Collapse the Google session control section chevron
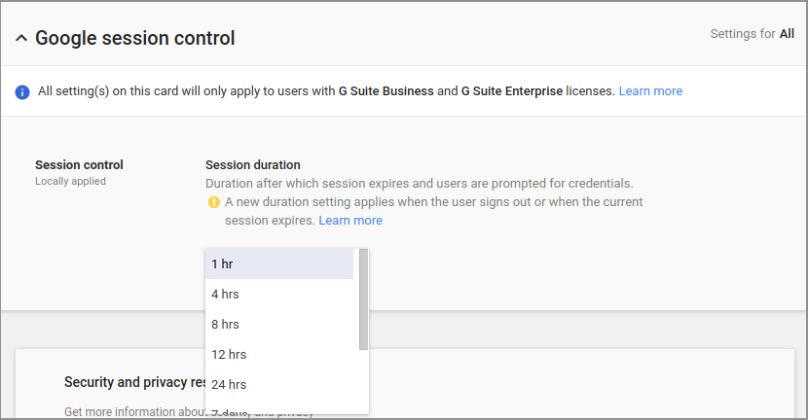Screen dimensions: 808x420 21,38
